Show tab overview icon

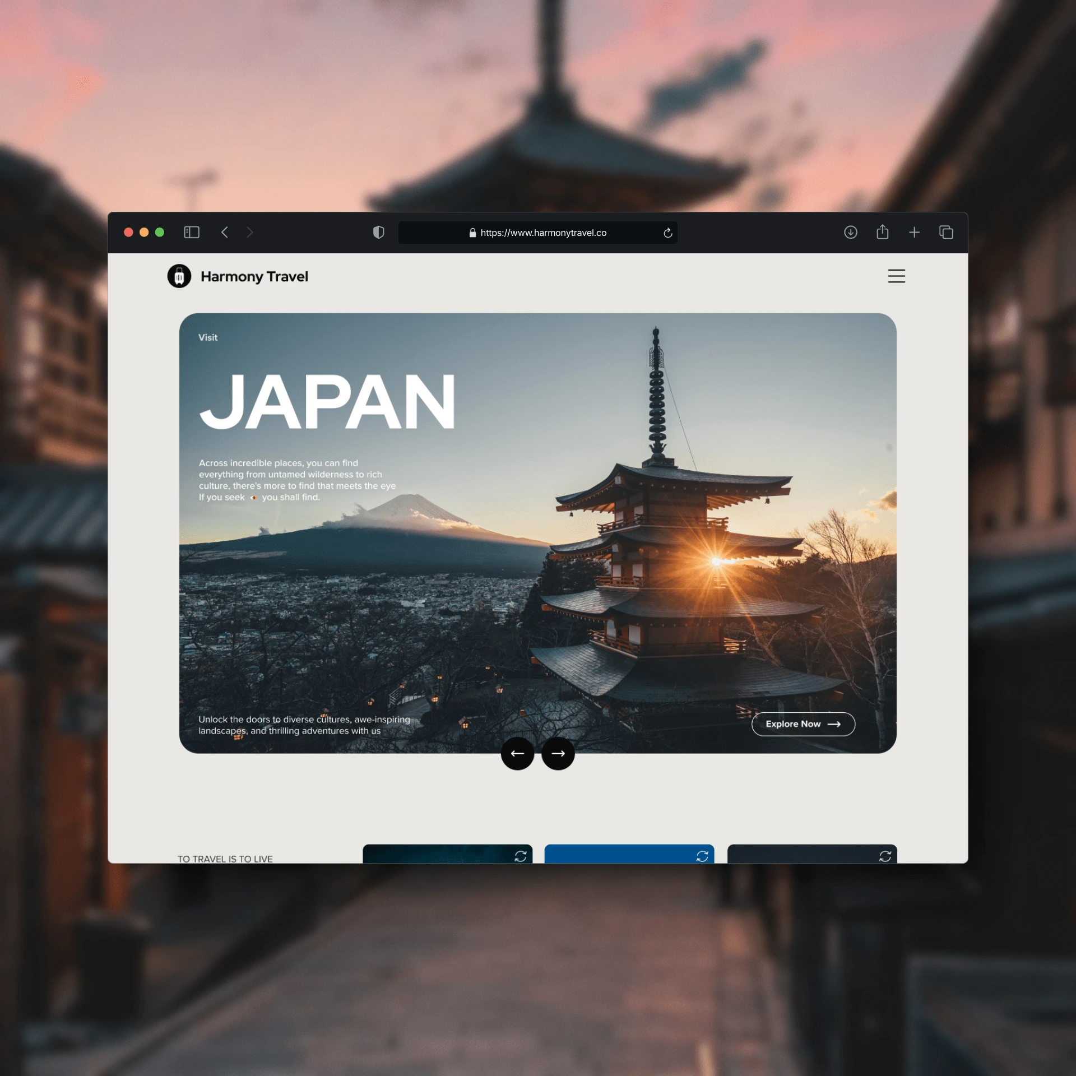click(x=946, y=232)
